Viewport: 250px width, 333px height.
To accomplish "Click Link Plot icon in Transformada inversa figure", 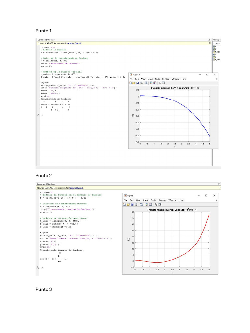I will tap(141, 204).
